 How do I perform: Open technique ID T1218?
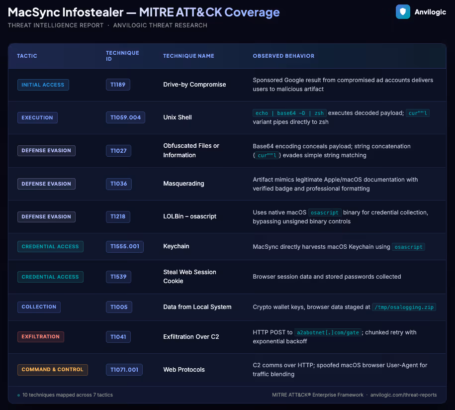118,216
